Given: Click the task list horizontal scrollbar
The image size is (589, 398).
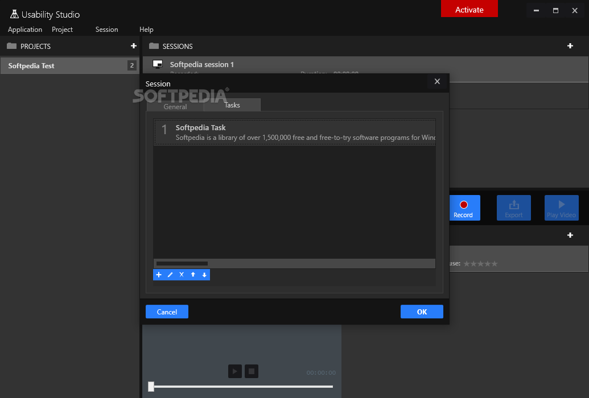Looking at the screenshot, I should 182,264.
